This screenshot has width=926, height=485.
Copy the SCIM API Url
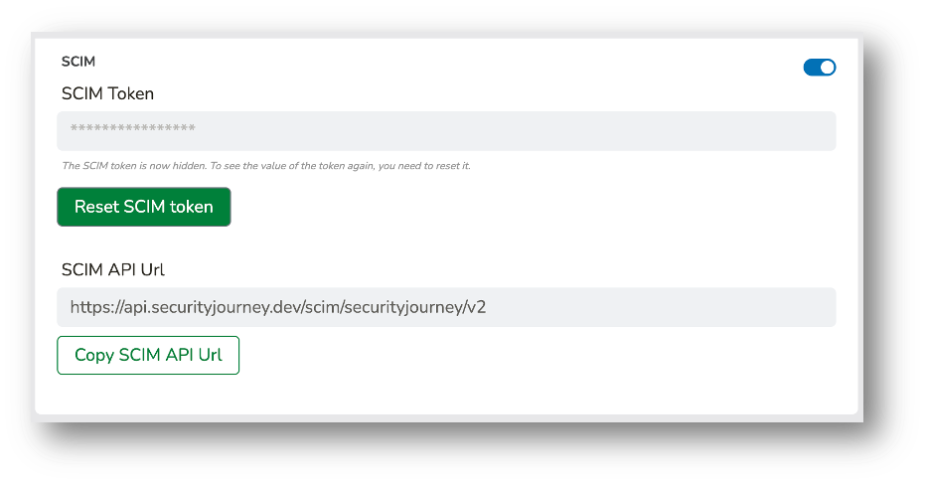[x=148, y=355]
